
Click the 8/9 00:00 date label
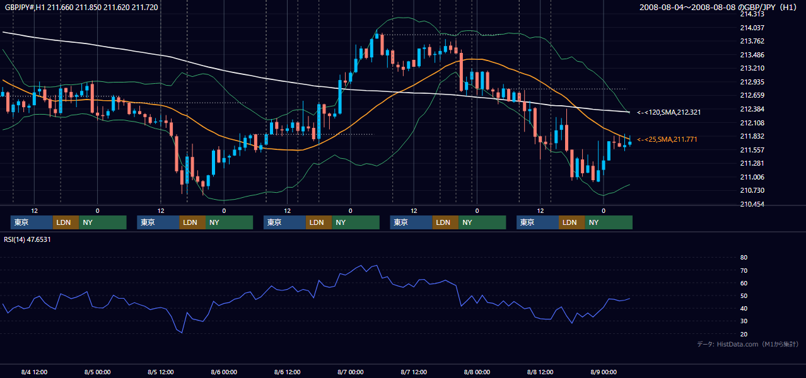click(x=604, y=372)
